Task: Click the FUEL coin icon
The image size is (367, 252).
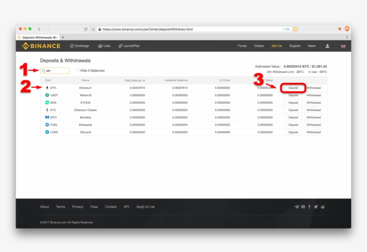Action: 47,125
